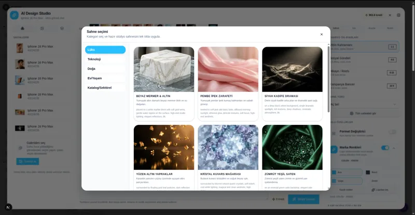Click the AI Design Studio logo icon
415x215 pixels.
(x=14, y=15)
